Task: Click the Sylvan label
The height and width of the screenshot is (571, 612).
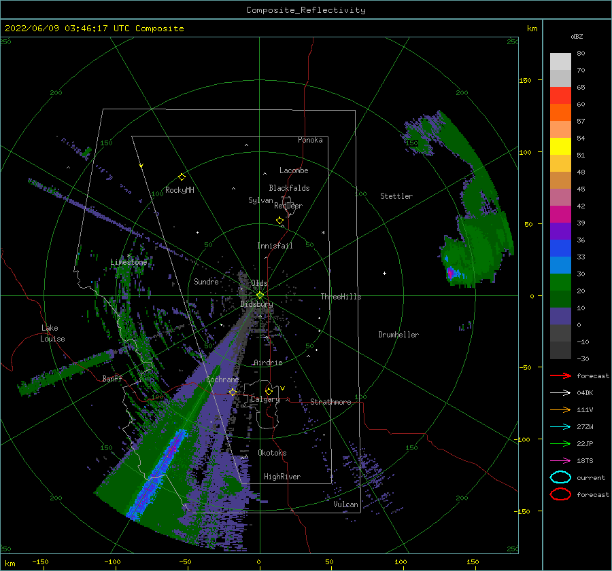Action: point(260,200)
